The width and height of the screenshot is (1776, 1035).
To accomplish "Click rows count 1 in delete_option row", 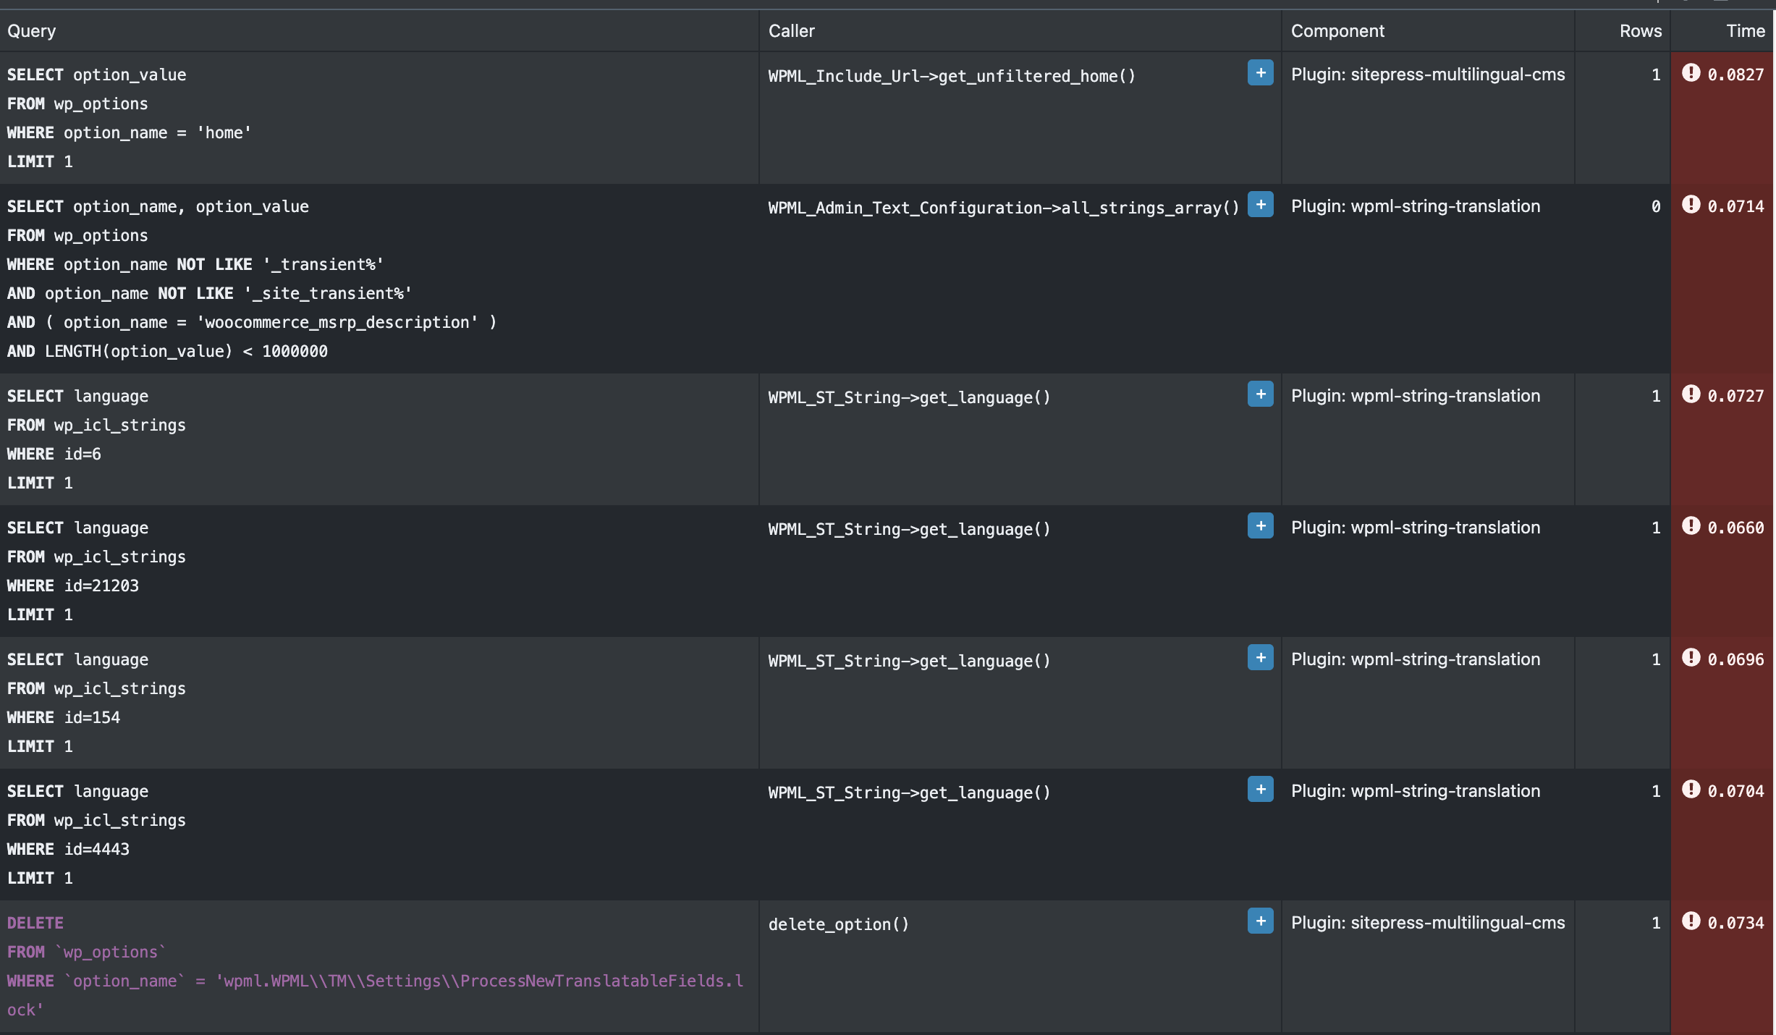I will (x=1656, y=923).
